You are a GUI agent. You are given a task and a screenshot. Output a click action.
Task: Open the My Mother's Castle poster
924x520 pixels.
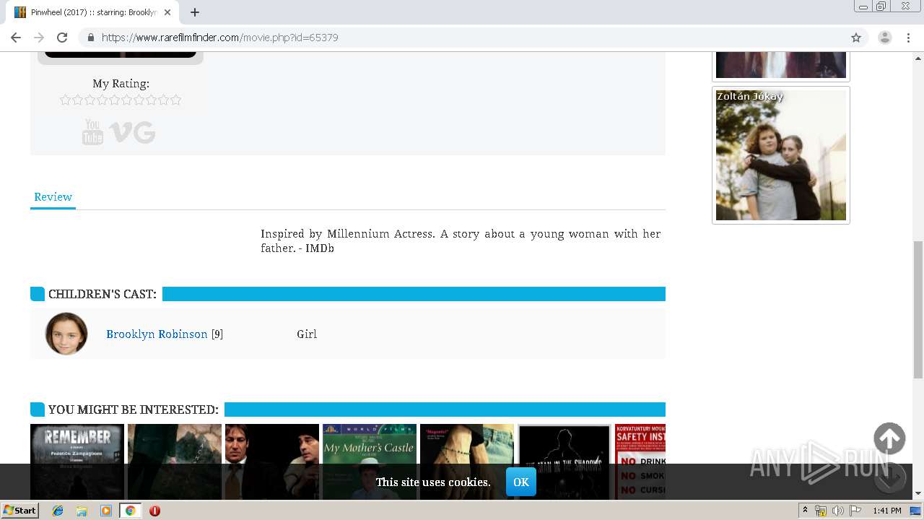370,461
